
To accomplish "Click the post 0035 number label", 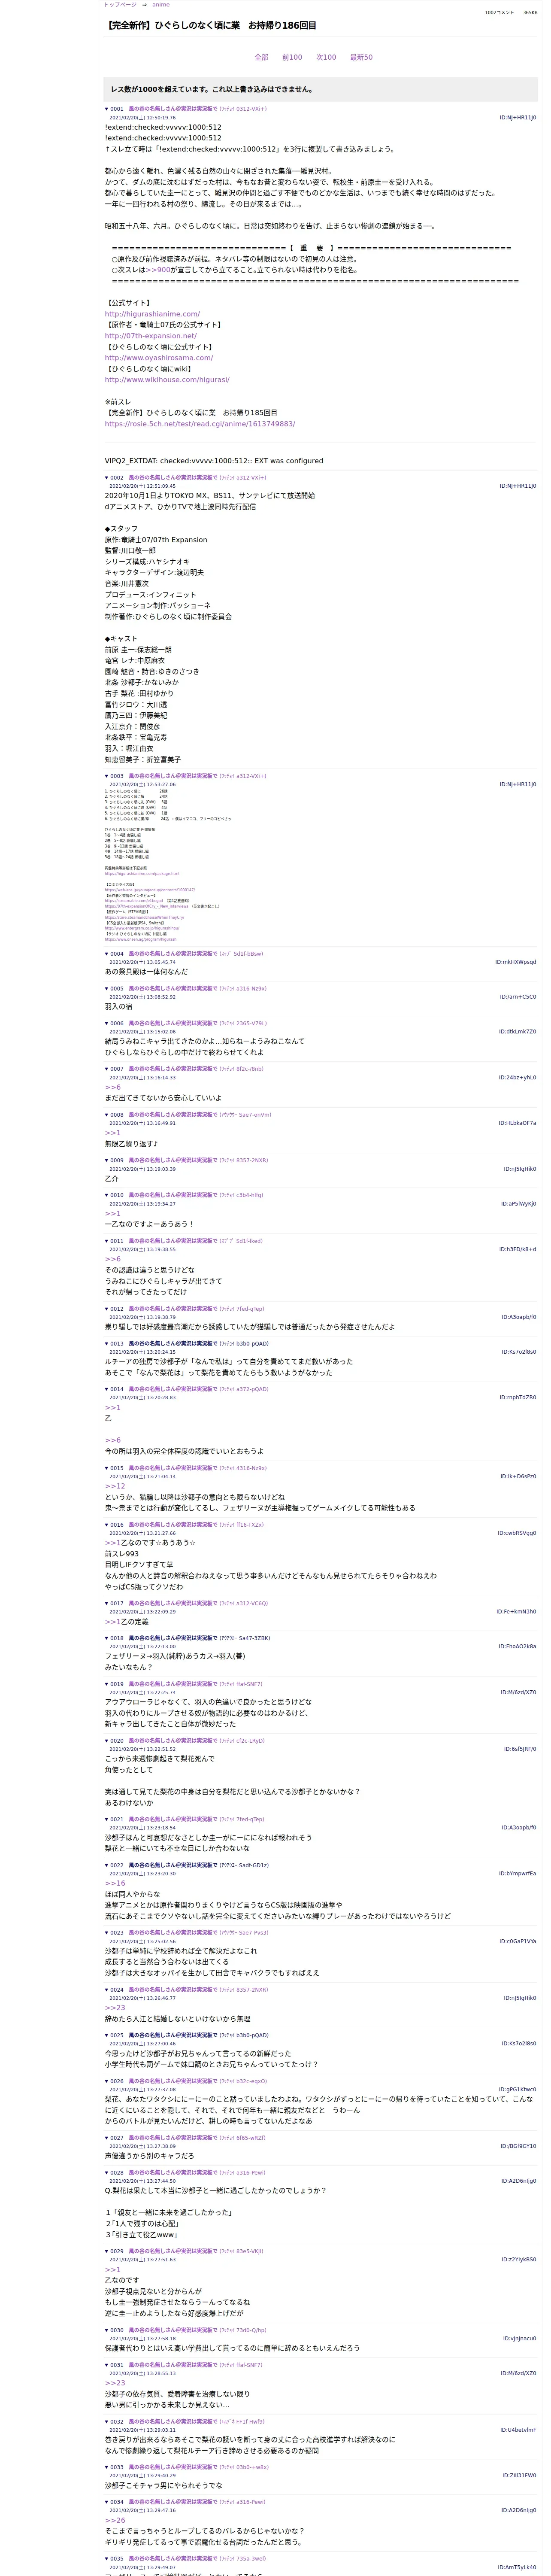I will coord(117,2558).
